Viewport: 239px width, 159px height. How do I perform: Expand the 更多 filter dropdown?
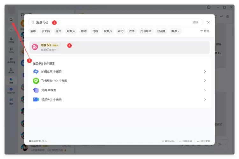(x=175, y=31)
